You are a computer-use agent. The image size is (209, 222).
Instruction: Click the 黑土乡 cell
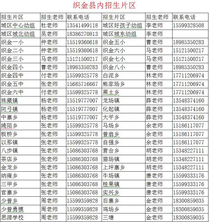coord(124,92)
